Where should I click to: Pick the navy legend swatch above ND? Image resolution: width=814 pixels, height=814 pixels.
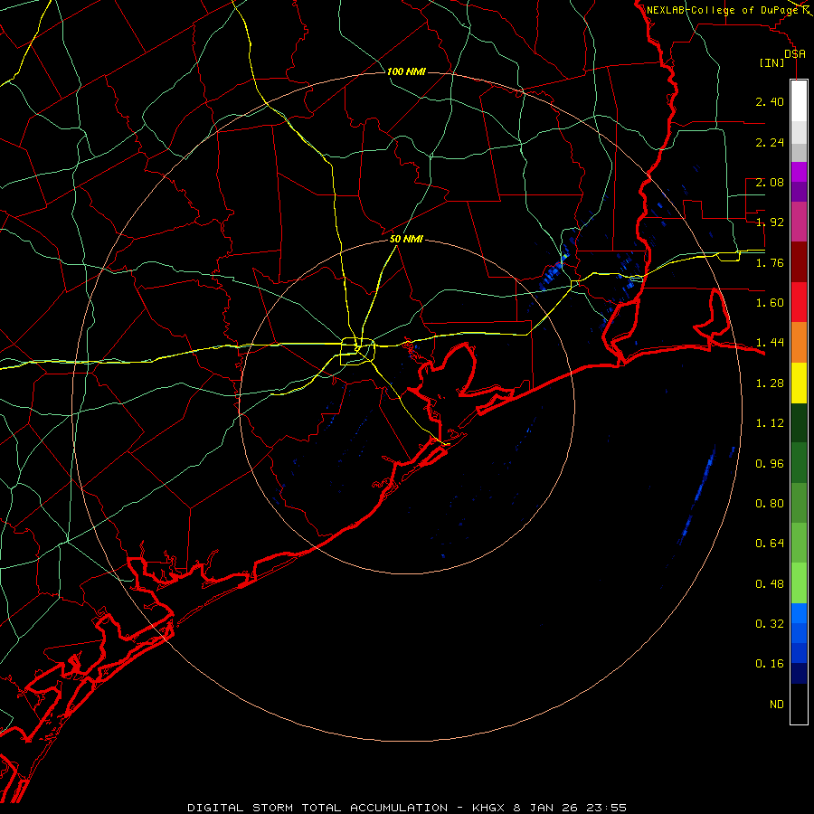click(799, 674)
